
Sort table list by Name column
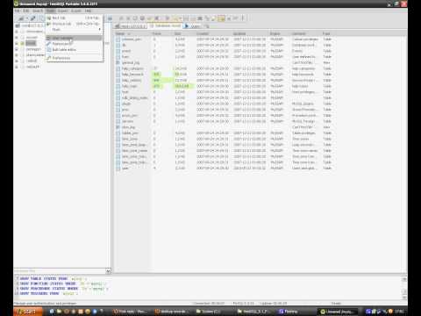coord(133,33)
